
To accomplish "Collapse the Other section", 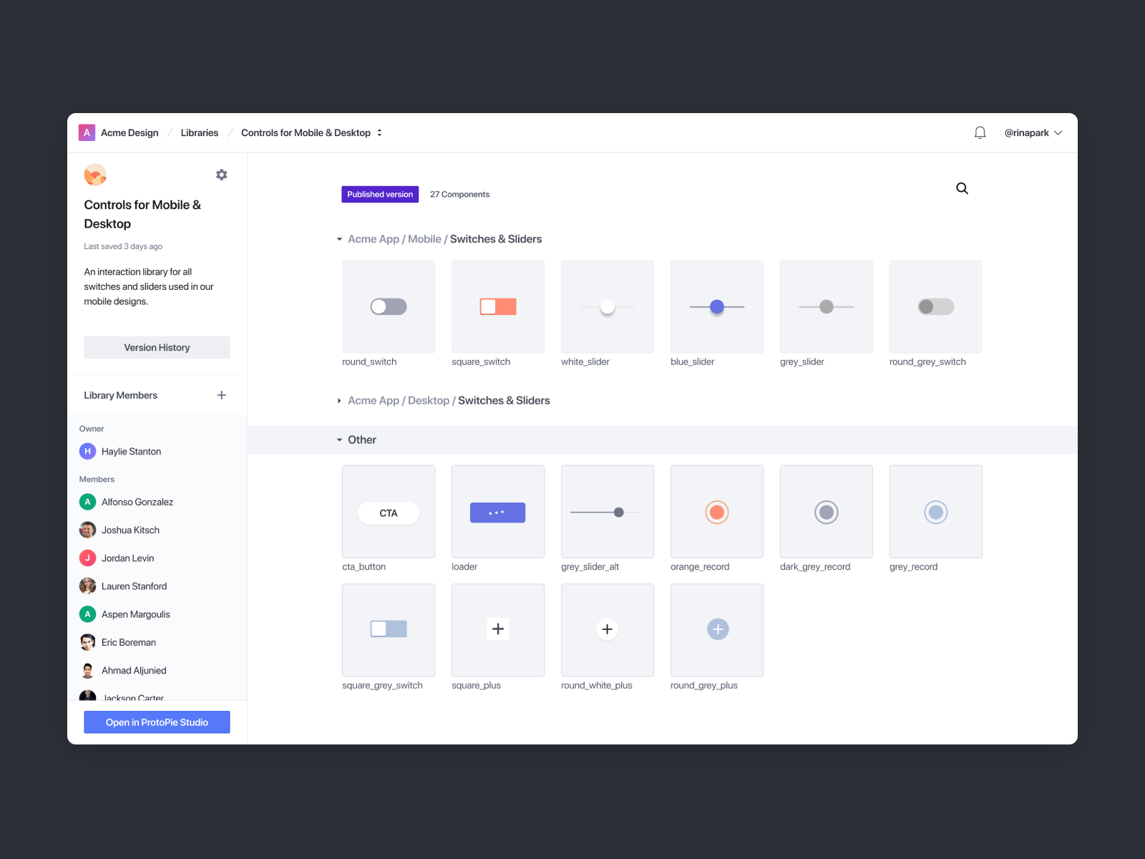I will click(339, 440).
